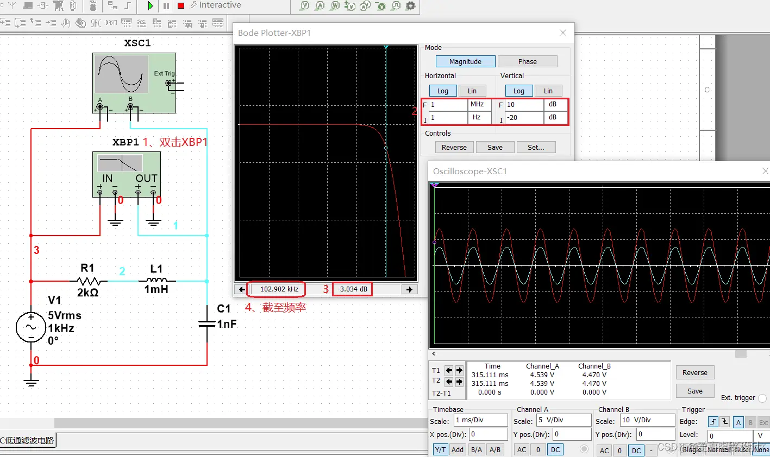Open horizontal initial frequency unit Hz dropdown
The image size is (770, 457).
[480, 117]
